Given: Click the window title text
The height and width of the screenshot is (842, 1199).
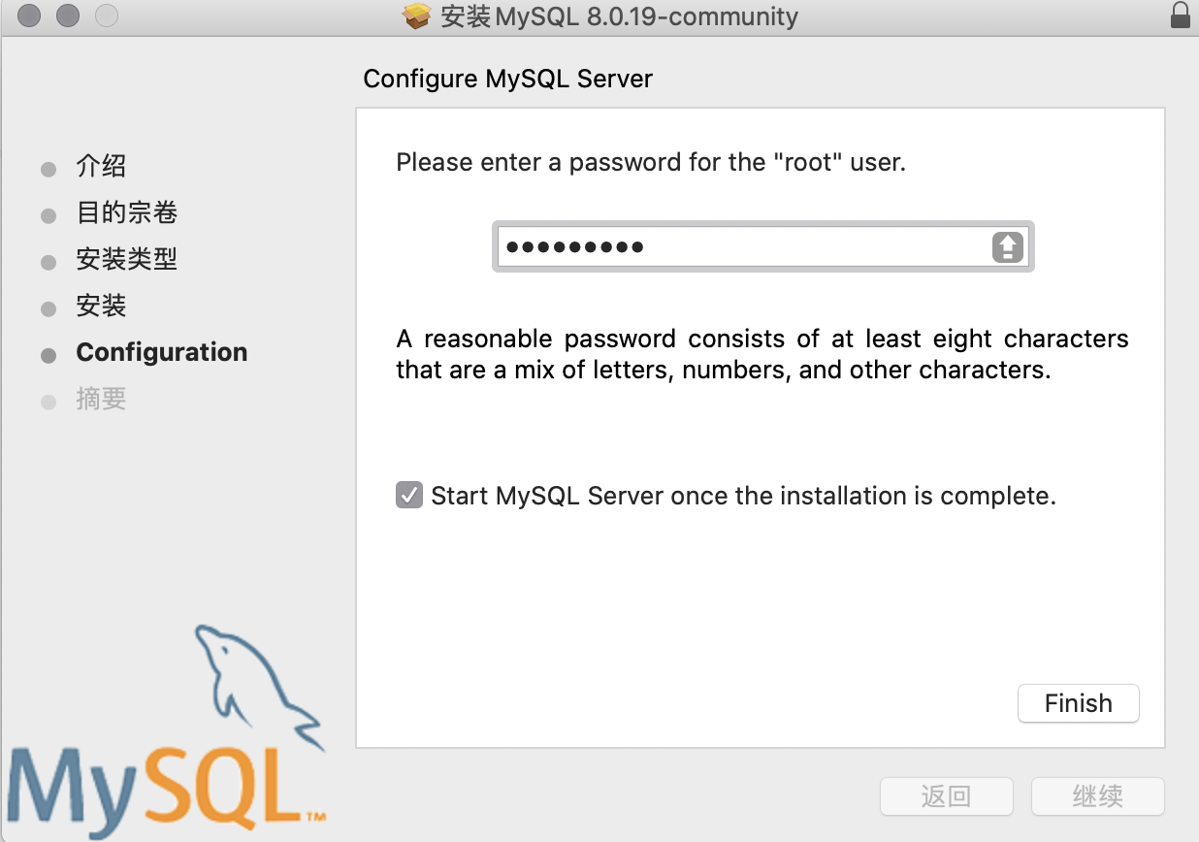Looking at the screenshot, I should [619, 16].
